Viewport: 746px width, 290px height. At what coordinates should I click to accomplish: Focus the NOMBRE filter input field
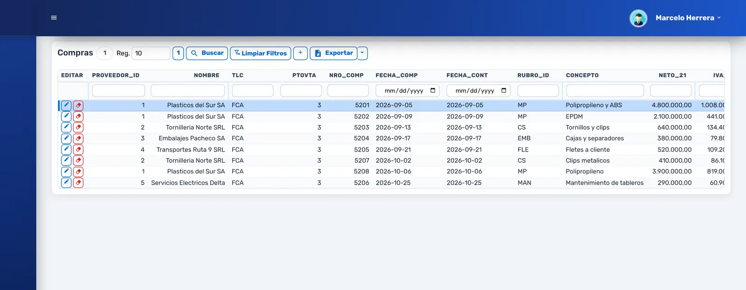[188, 90]
